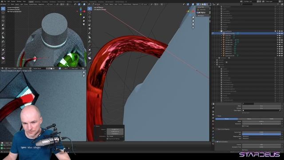The width and height of the screenshot is (284, 160).
Task: Open the Tool properties tab
Action: click(x=213, y=104)
